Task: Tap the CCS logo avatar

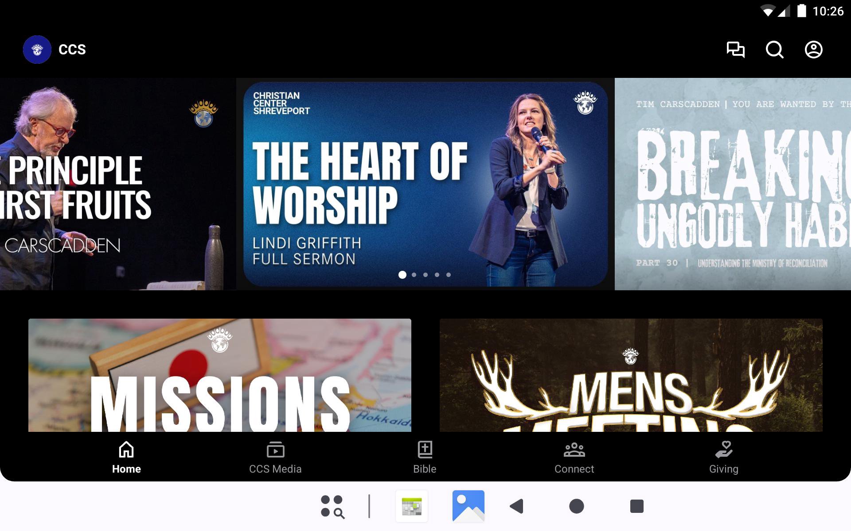Action: point(37,50)
